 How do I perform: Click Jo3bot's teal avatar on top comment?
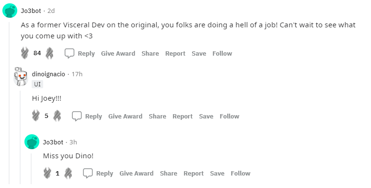(10, 11)
